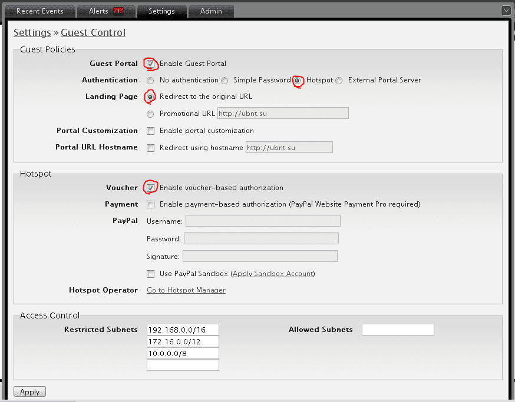Click the Apply button
Viewport: 515px width, 402px height.
pos(29,391)
